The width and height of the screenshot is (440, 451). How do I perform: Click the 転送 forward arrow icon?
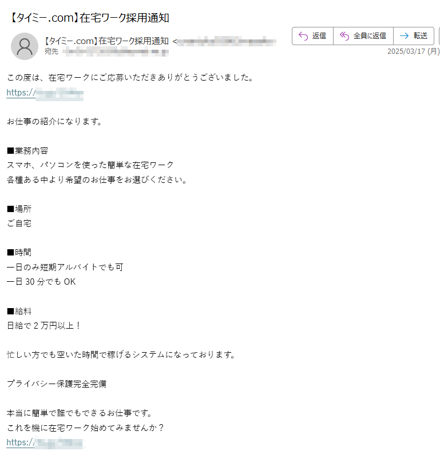tap(405, 35)
